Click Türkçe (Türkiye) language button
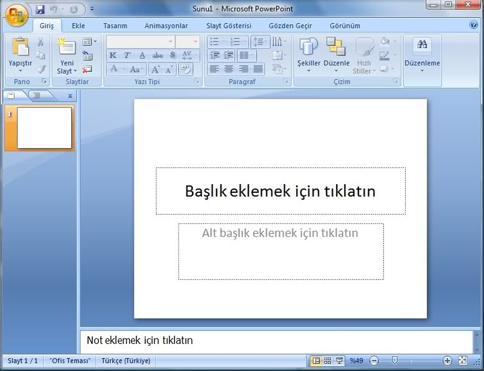 tap(126, 361)
